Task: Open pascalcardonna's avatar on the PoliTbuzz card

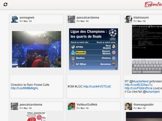Action: (x=14, y=106)
